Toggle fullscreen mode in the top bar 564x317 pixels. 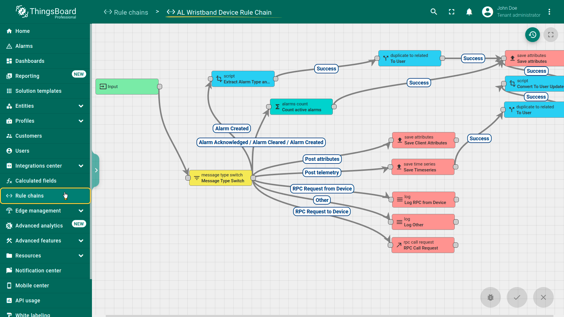451,12
